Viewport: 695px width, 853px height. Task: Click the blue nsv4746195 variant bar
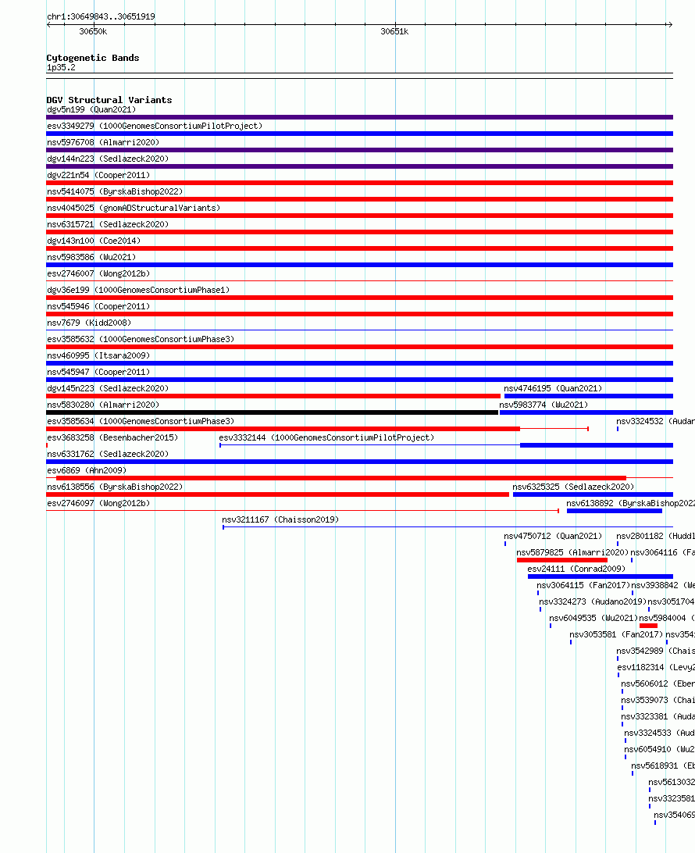point(589,396)
